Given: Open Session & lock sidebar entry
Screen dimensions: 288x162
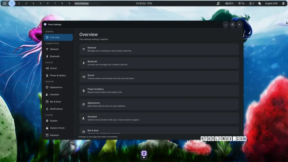Looking at the screenshot, I should (x=58, y=128).
